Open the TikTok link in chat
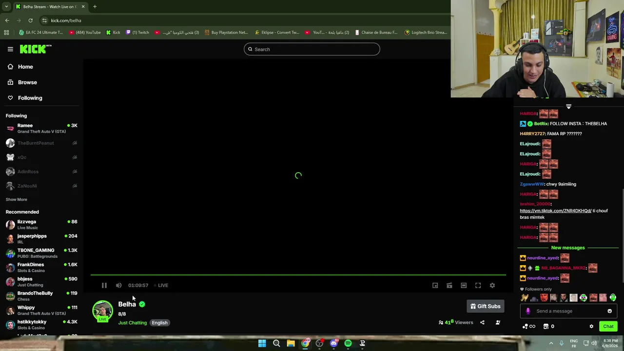The image size is (624, 351). pos(555,211)
